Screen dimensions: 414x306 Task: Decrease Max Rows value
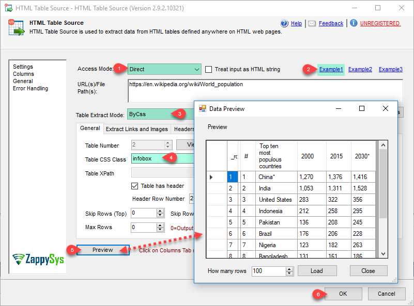(160, 230)
